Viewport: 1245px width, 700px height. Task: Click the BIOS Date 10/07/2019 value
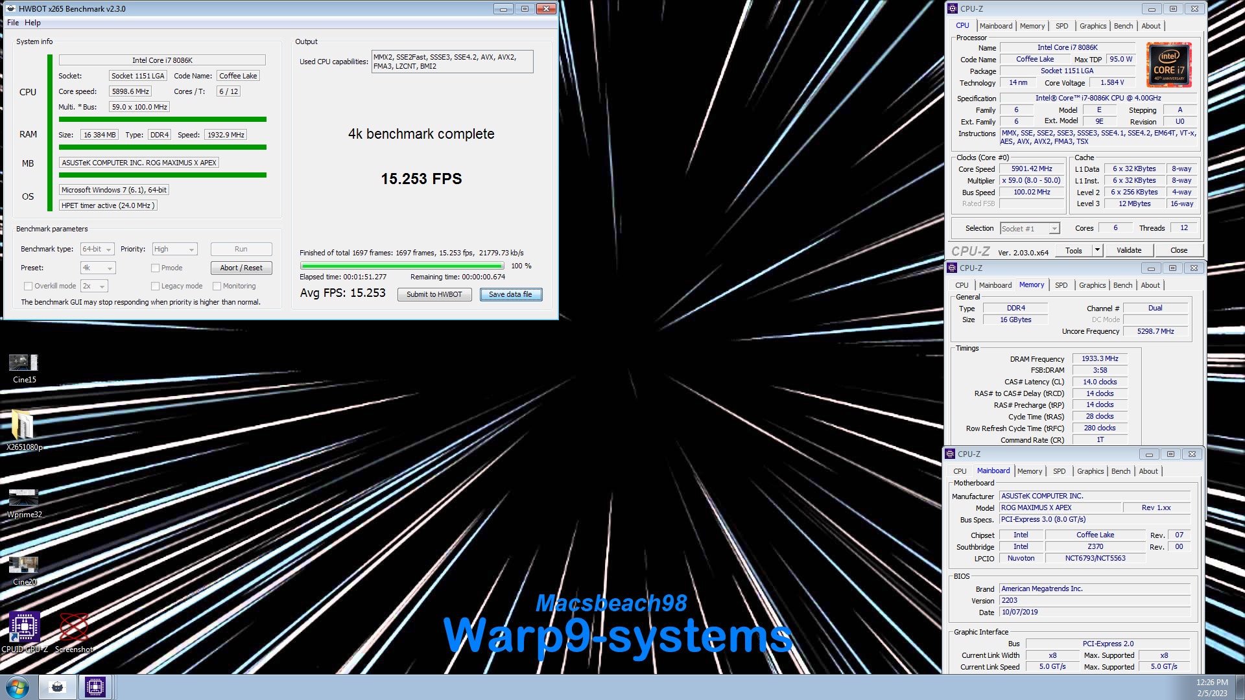(1095, 612)
